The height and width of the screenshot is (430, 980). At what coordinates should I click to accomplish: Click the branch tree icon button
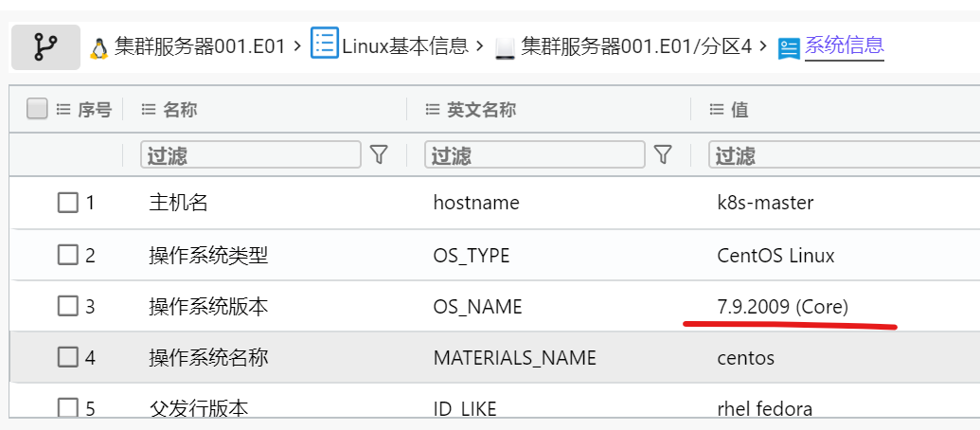coord(45,47)
